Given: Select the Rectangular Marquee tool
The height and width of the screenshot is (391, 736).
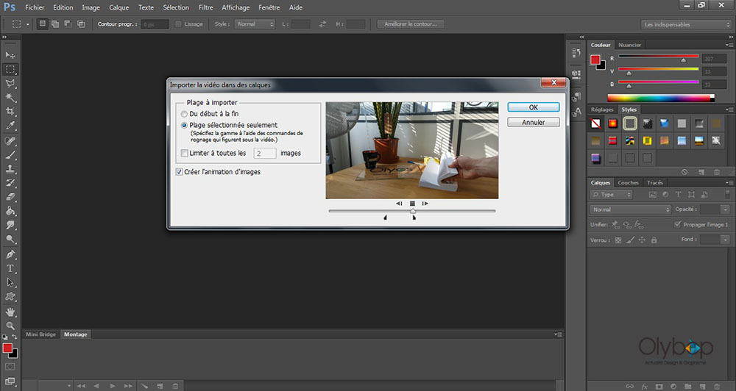Looking at the screenshot, I should [x=10, y=69].
